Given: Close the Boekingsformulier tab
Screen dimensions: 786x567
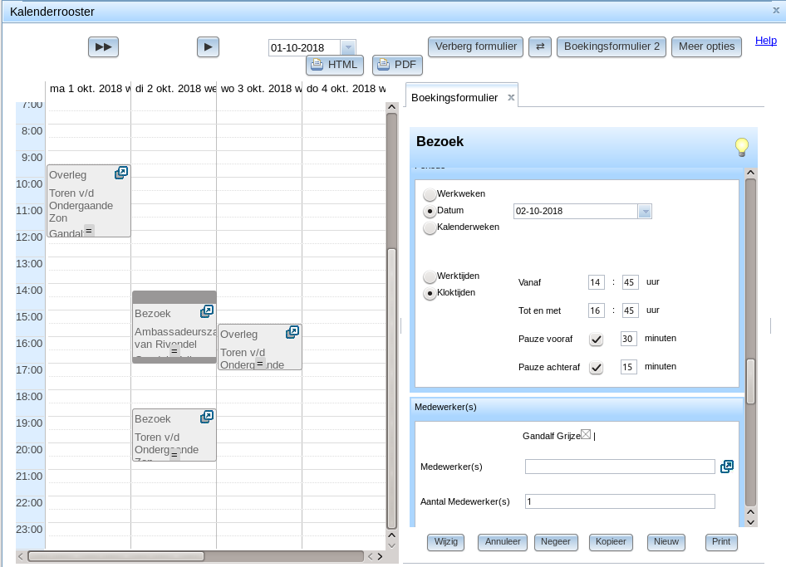Looking at the screenshot, I should pos(511,97).
